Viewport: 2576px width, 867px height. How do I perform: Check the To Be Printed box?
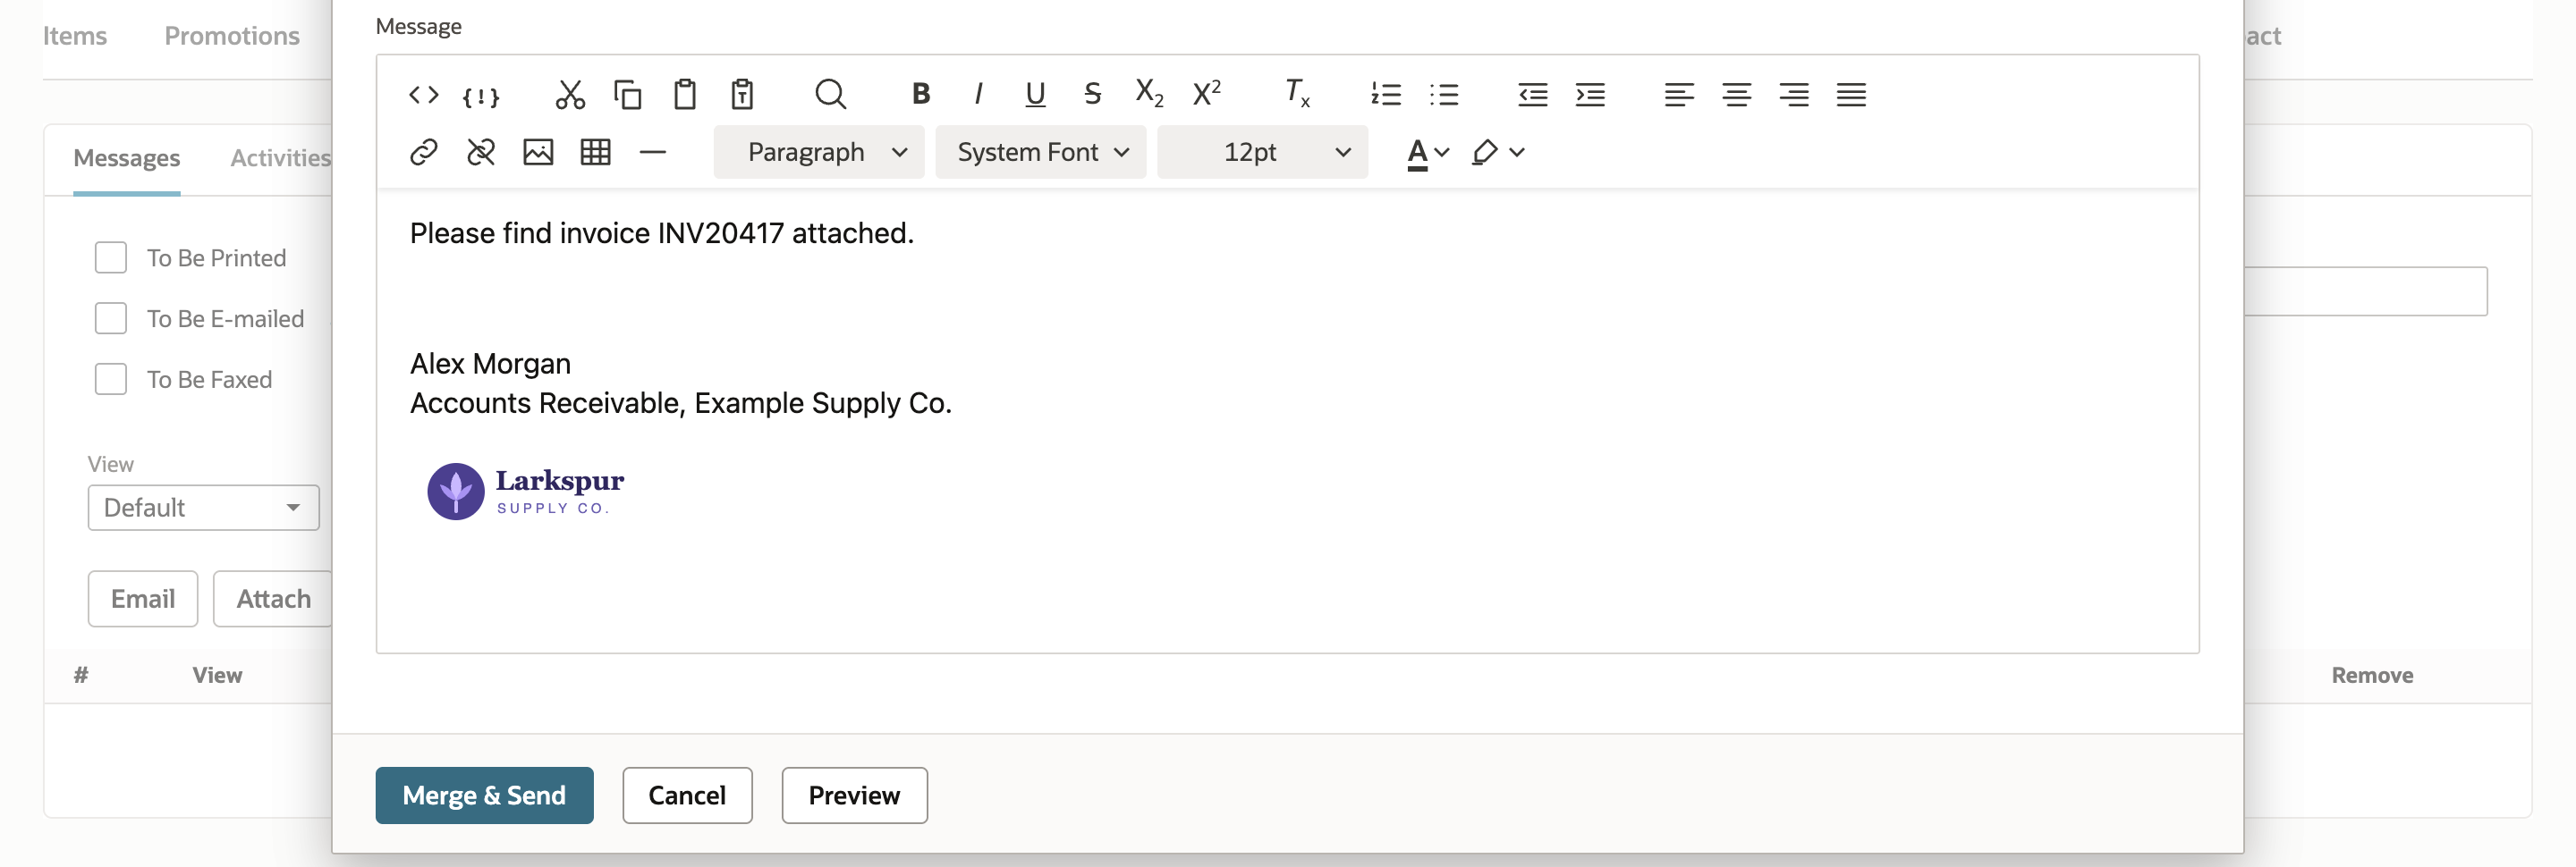tap(110, 257)
